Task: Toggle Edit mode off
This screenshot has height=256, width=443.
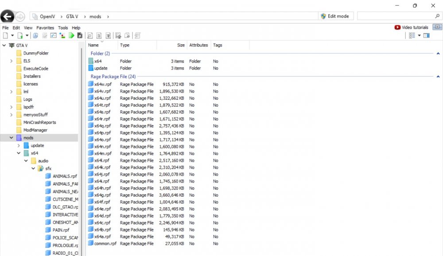Action: pyautogui.click(x=335, y=16)
